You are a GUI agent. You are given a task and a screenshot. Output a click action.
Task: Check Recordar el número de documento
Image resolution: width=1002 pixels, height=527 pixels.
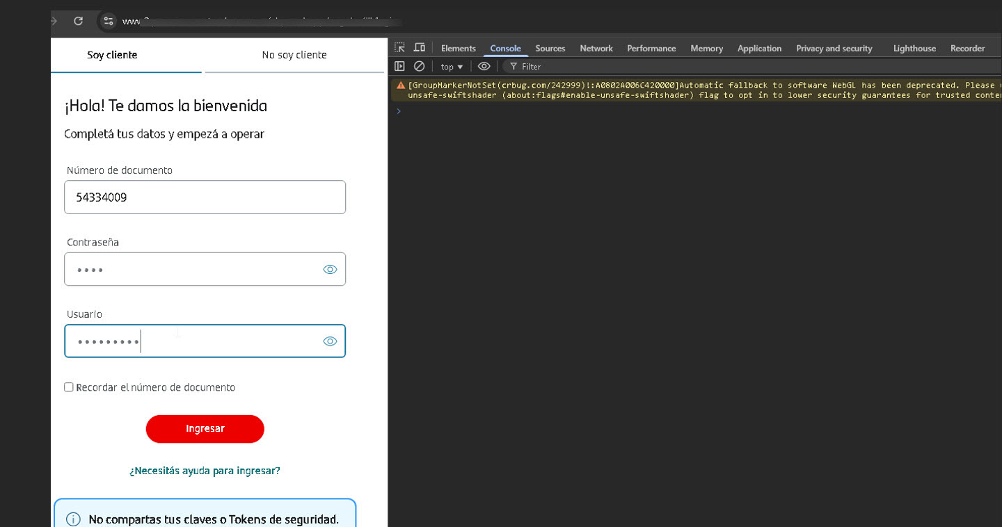69,387
